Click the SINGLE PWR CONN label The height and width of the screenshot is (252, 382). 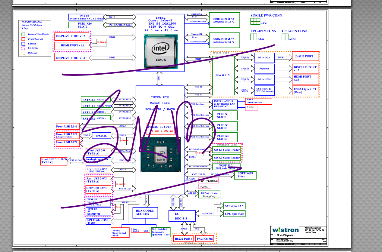266,15
